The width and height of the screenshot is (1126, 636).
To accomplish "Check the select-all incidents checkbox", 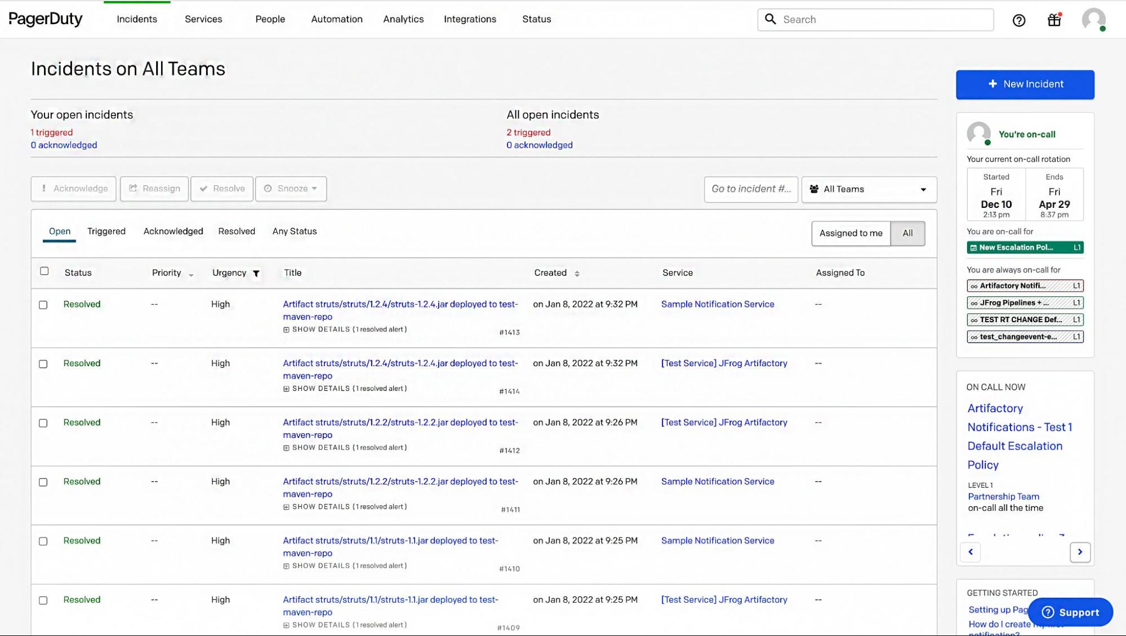I will 44,271.
